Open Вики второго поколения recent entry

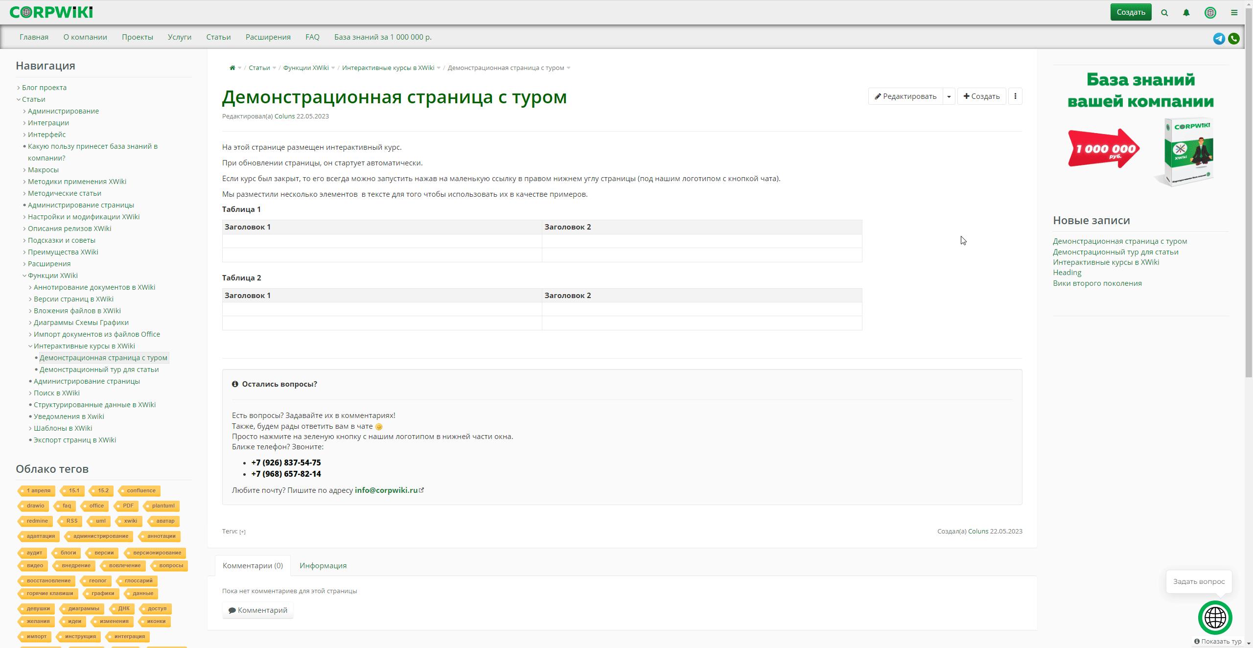(x=1097, y=283)
